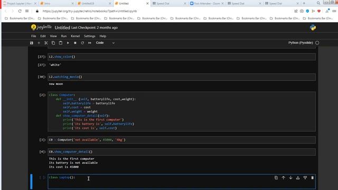338x190 pixels.
Task: Delete the active cell with trash icon
Action: coord(312,178)
